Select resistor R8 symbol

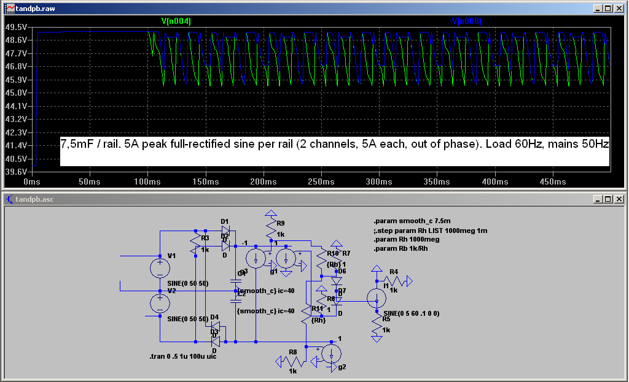tap(293, 362)
